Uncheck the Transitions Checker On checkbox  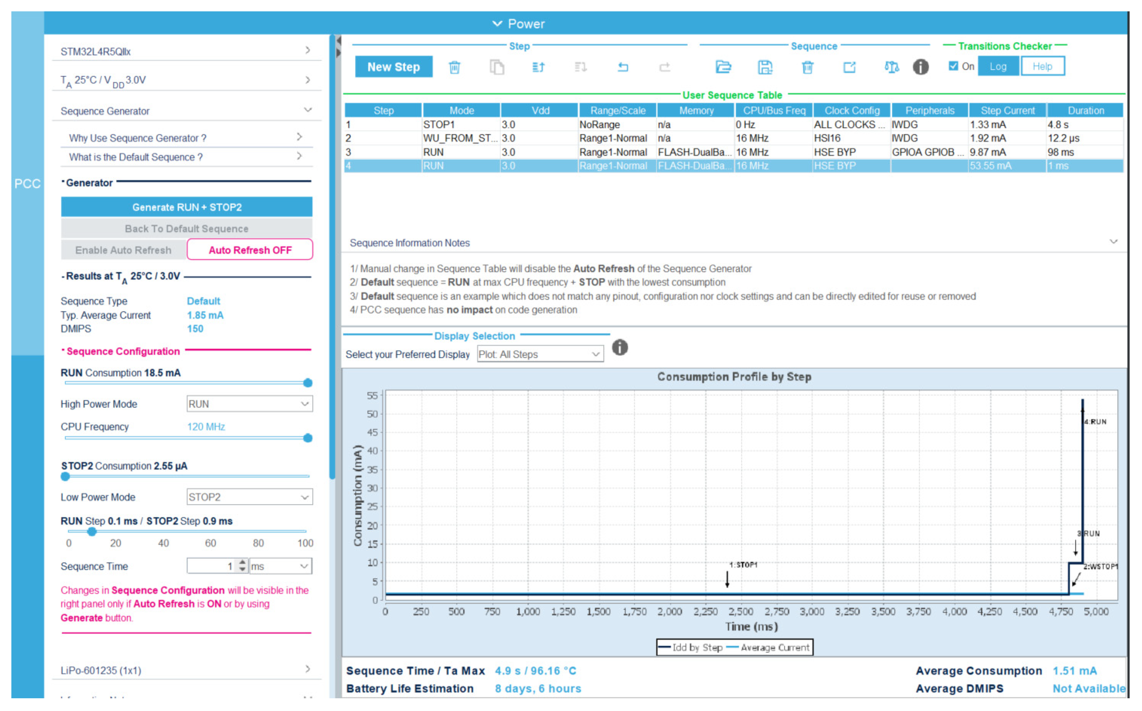point(953,66)
